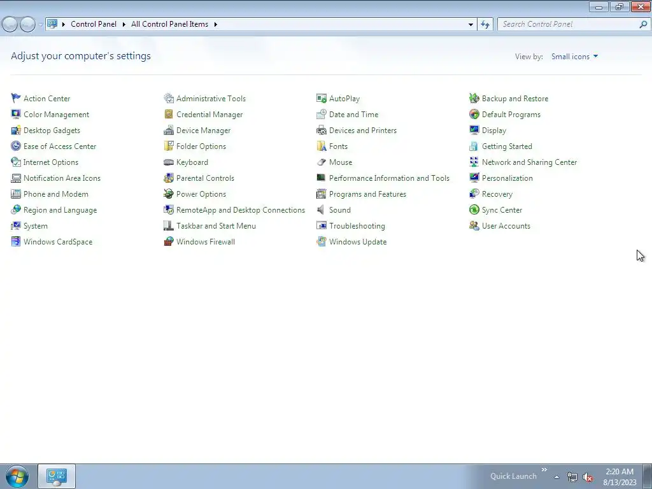Open RemoteApp and Desktop Connections link
The height and width of the screenshot is (489, 652).
240,210
